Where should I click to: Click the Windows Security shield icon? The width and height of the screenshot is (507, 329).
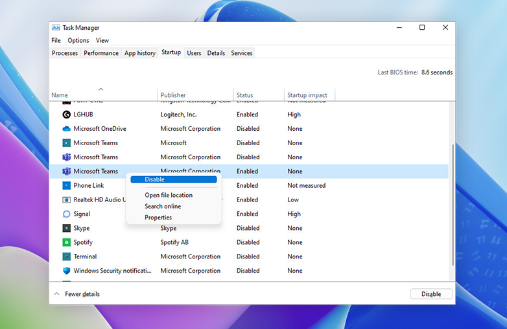tap(66, 271)
